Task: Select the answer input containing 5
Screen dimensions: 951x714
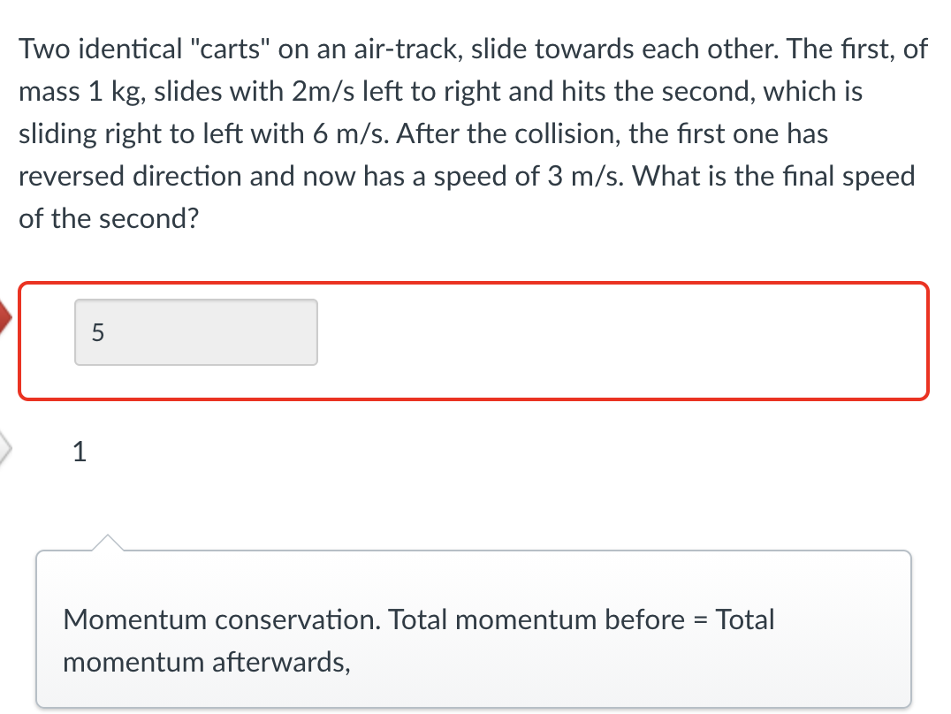Action: click(194, 332)
